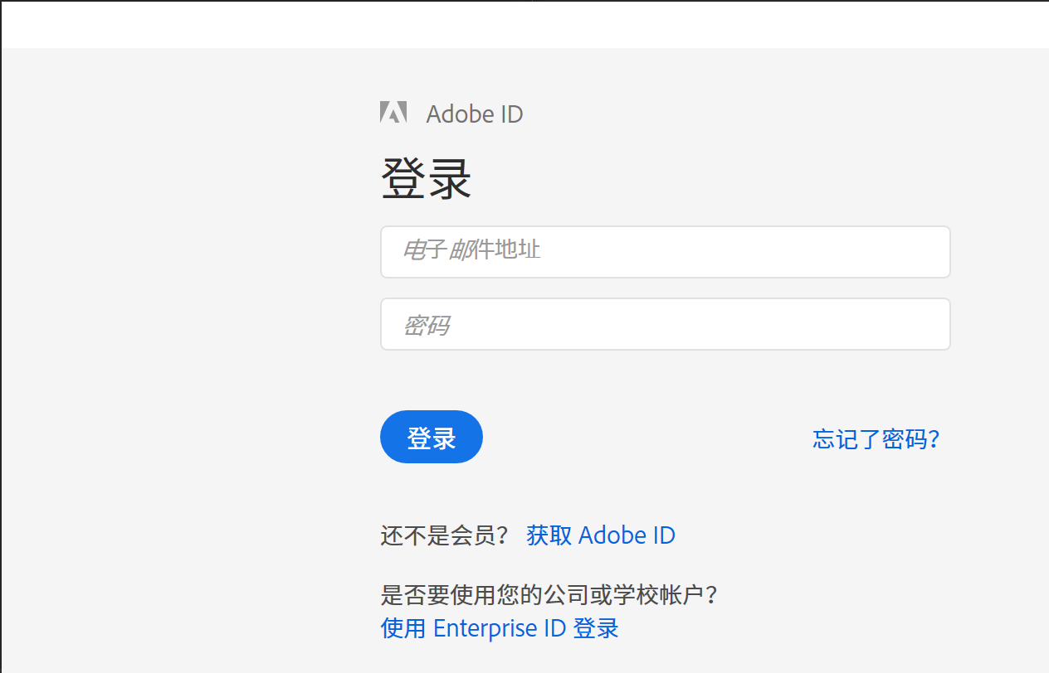Click the 还不是会员? text

click(x=444, y=535)
